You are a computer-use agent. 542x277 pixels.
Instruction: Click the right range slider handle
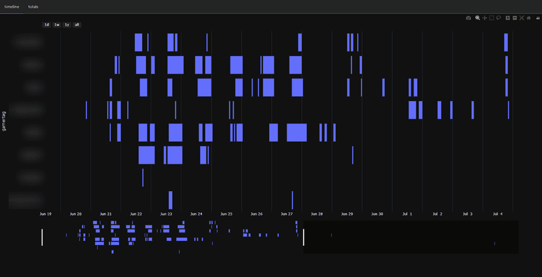[304, 237]
